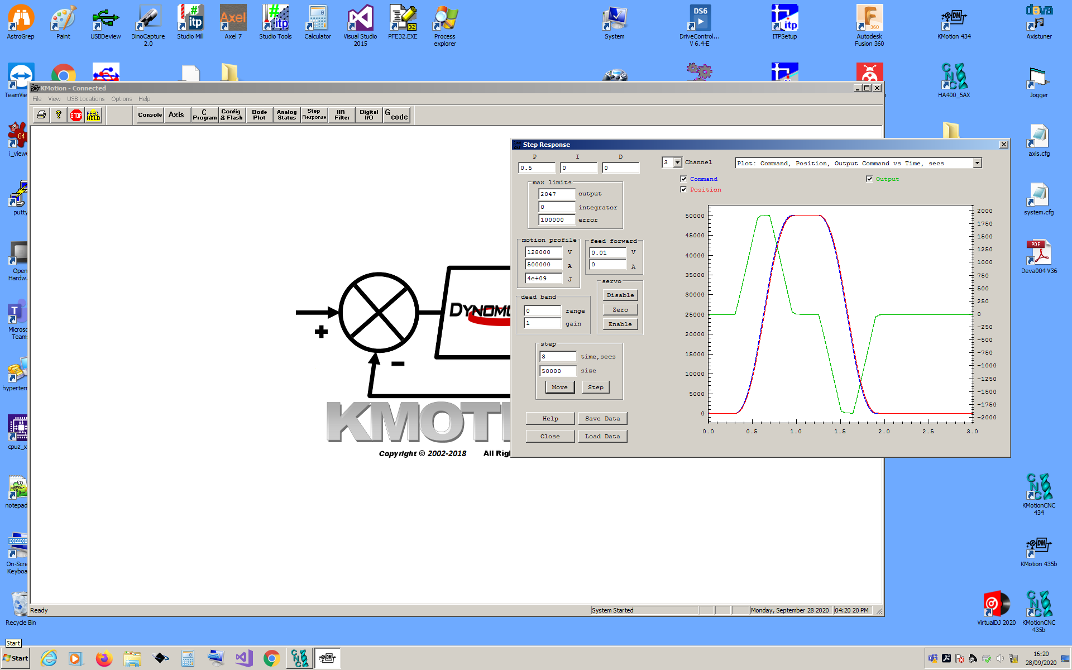Open the G code toolbar icon

396,115
